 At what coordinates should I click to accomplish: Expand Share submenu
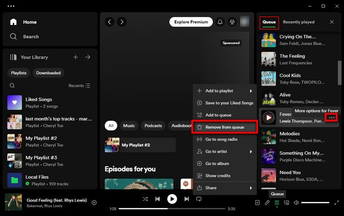224,188
